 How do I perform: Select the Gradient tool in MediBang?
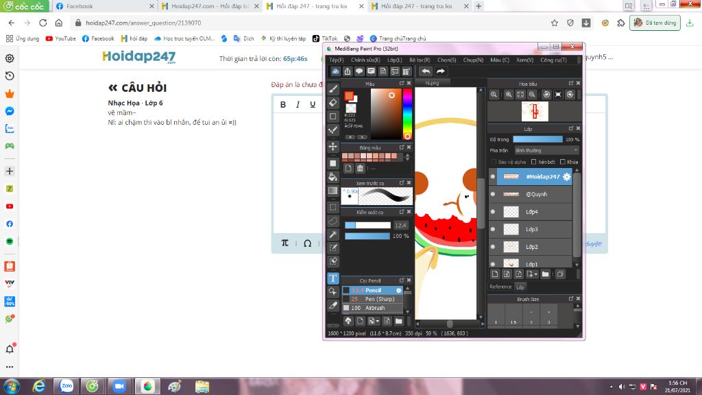(x=333, y=191)
